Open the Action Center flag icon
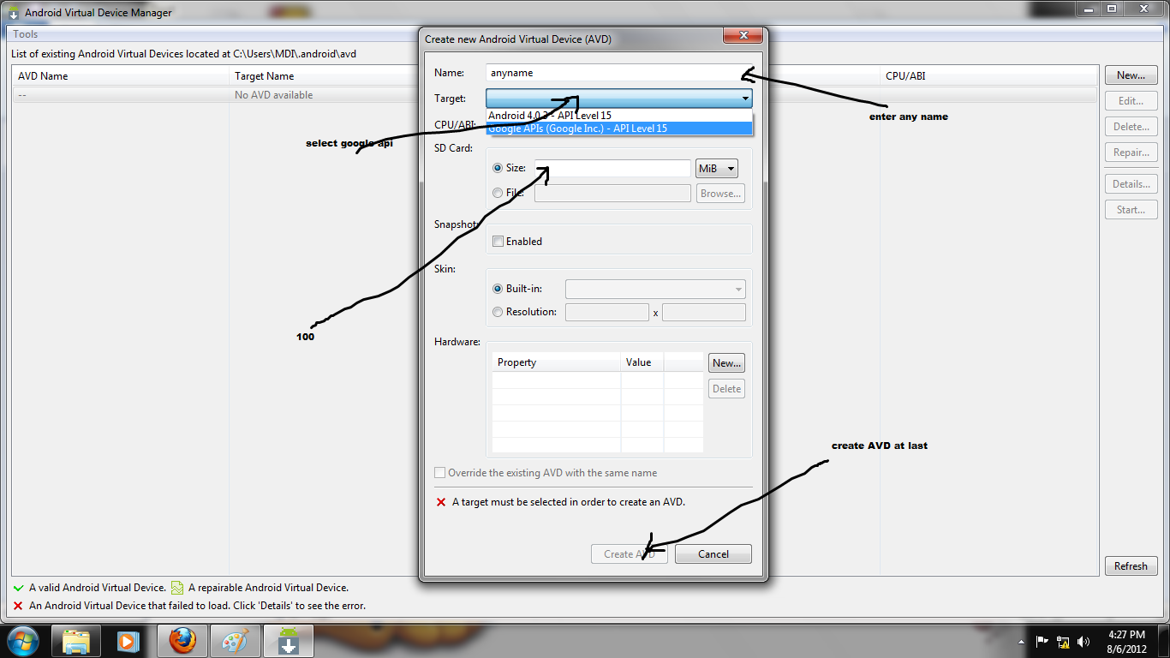The image size is (1170, 658). [1043, 641]
